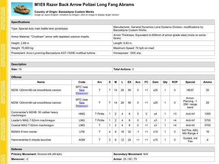Screen dimensions: 219x164
Task: Click the Total Actions: 3 cell
Action: coord(163,69)
